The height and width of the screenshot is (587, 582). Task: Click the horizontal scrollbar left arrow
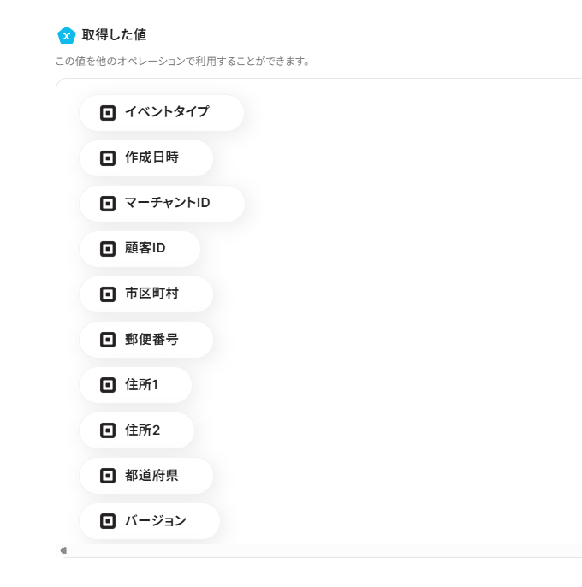[63, 550]
